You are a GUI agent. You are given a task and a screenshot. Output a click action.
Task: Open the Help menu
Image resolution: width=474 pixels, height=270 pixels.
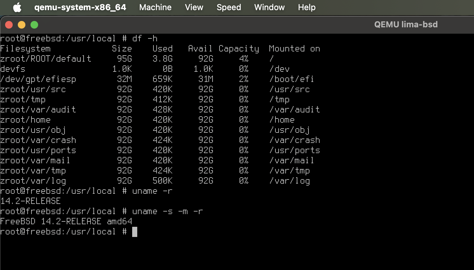click(307, 7)
